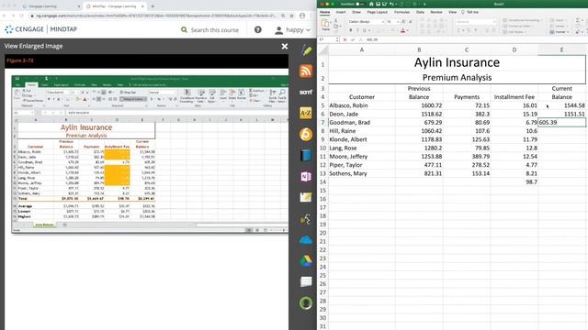Open the font color dropdown arrow
This screenshot has height=330, width=588.
pos(408,30)
